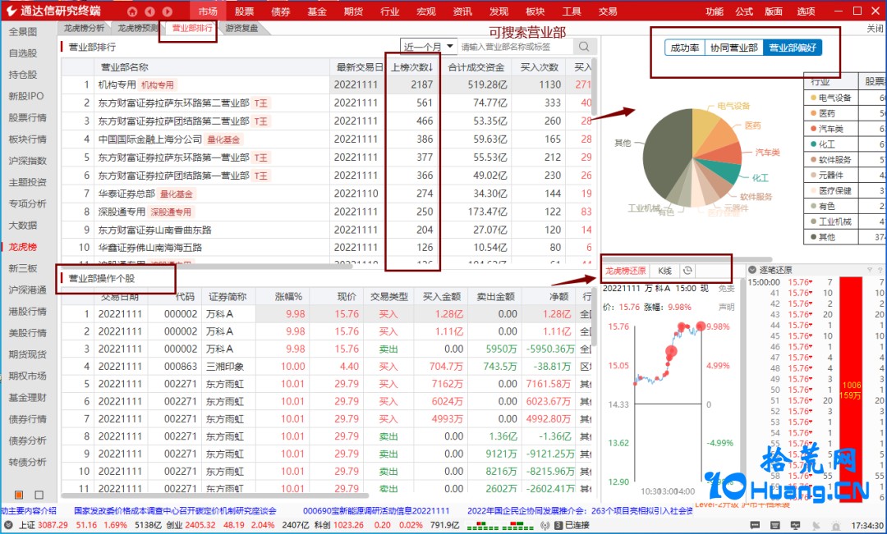This screenshot has width=887, height=534.
Task: Open 大数据 in the left sidebar
Action: pos(23,226)
